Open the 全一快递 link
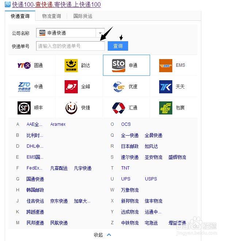The width and height of the screenshot is (230, 241). [x=130, y=135]
